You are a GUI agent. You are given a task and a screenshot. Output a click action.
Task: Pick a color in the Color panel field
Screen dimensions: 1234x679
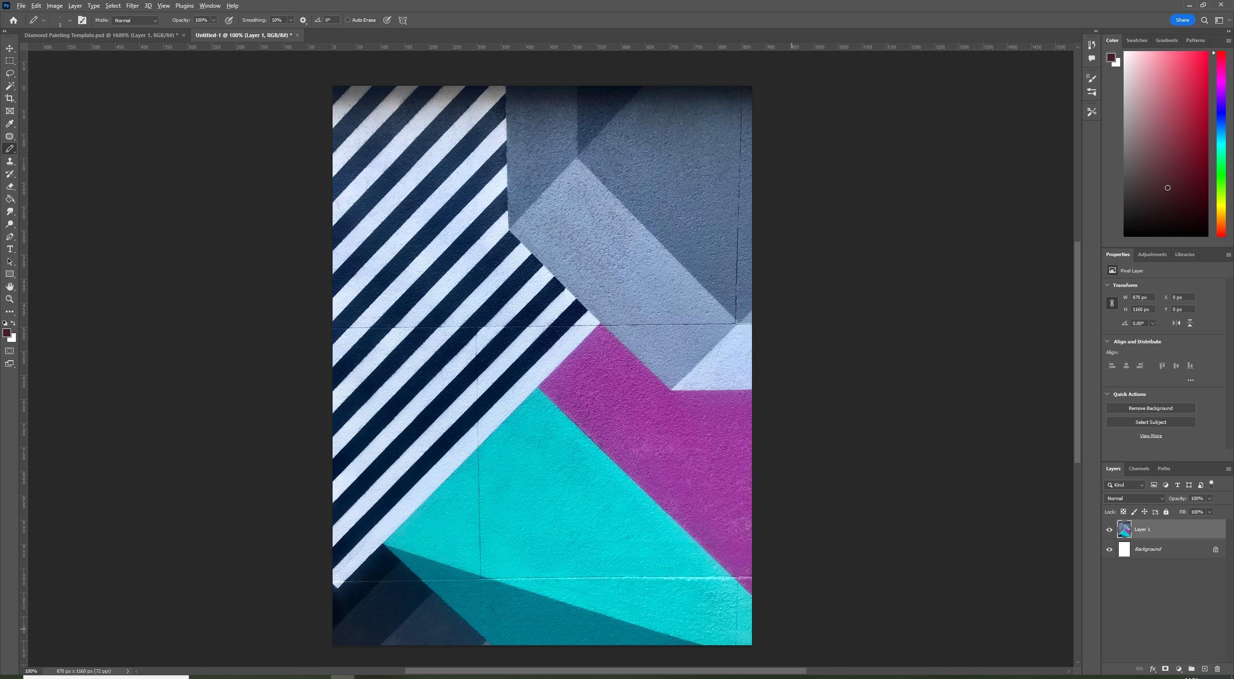[x=1166, y=144]
